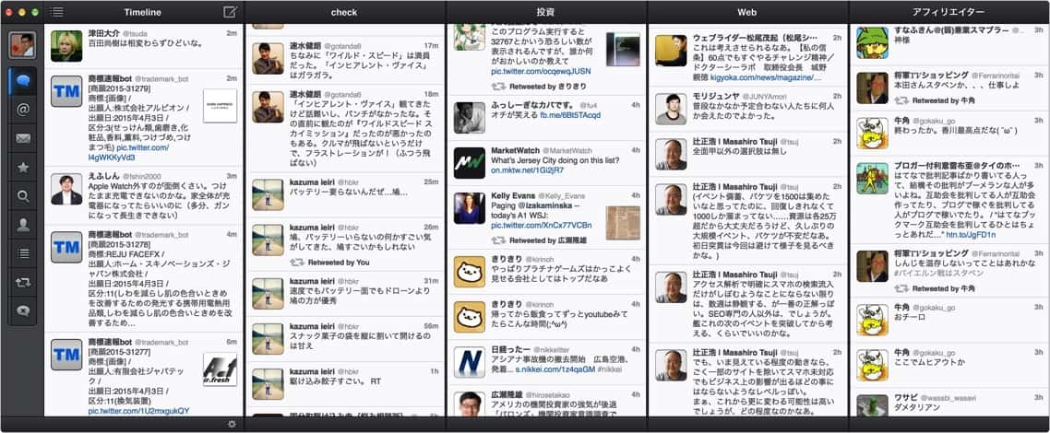Click えふしん avatar in Timeline

(66, 189)
